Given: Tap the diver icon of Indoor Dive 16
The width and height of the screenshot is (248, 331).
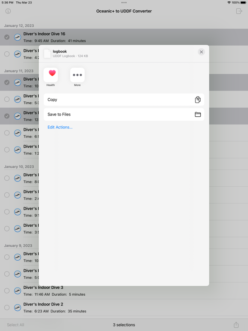Looking at the screenshot, I should point(18,37).
